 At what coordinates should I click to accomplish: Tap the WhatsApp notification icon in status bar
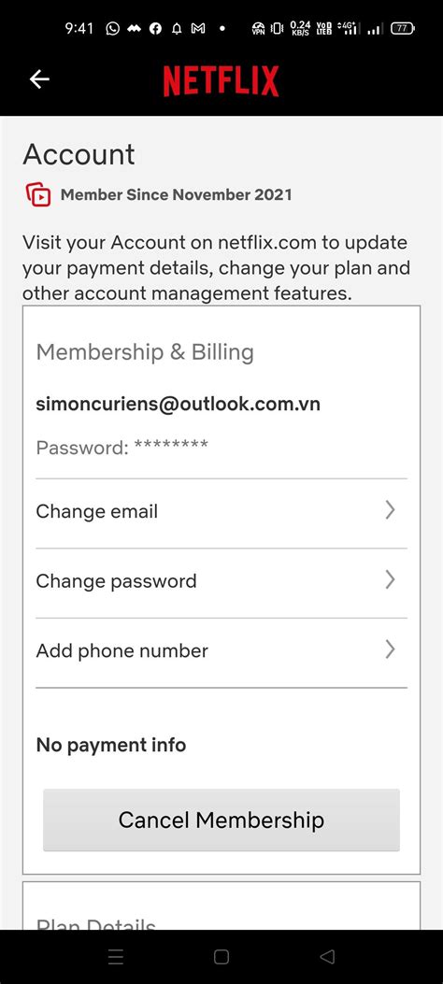coord(112,28)
